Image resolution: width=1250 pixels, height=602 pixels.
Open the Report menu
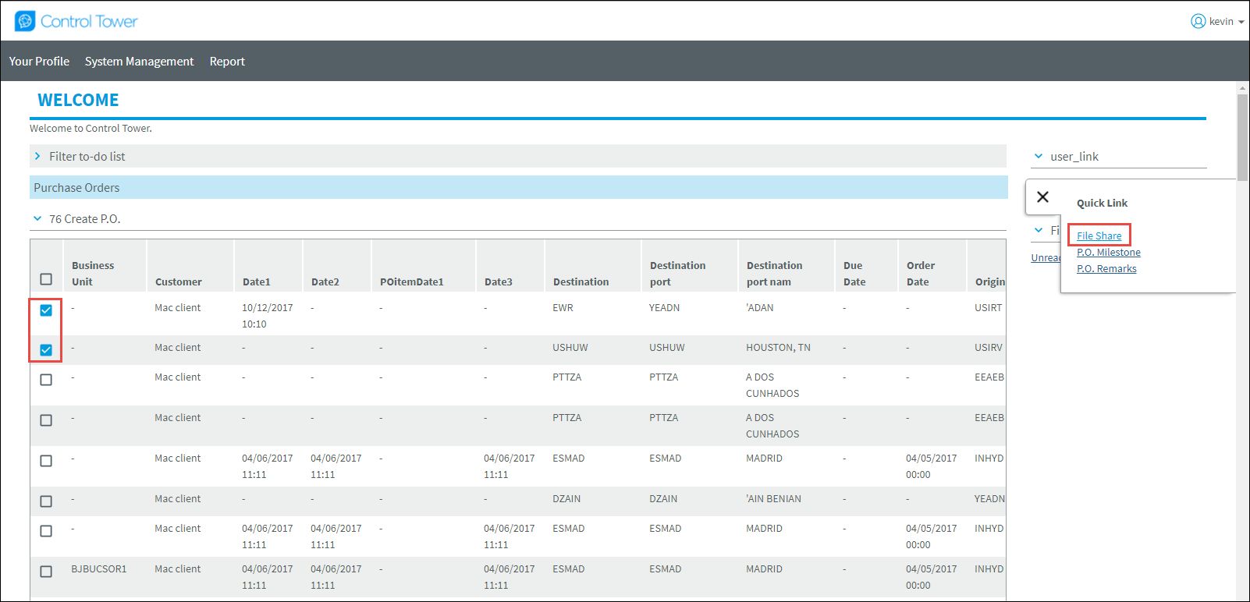(x=227, y=61)
